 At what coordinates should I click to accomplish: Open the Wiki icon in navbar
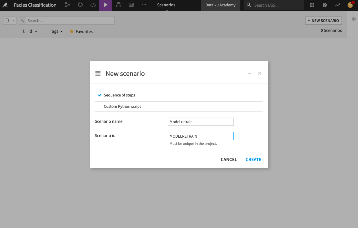(118, 5)
